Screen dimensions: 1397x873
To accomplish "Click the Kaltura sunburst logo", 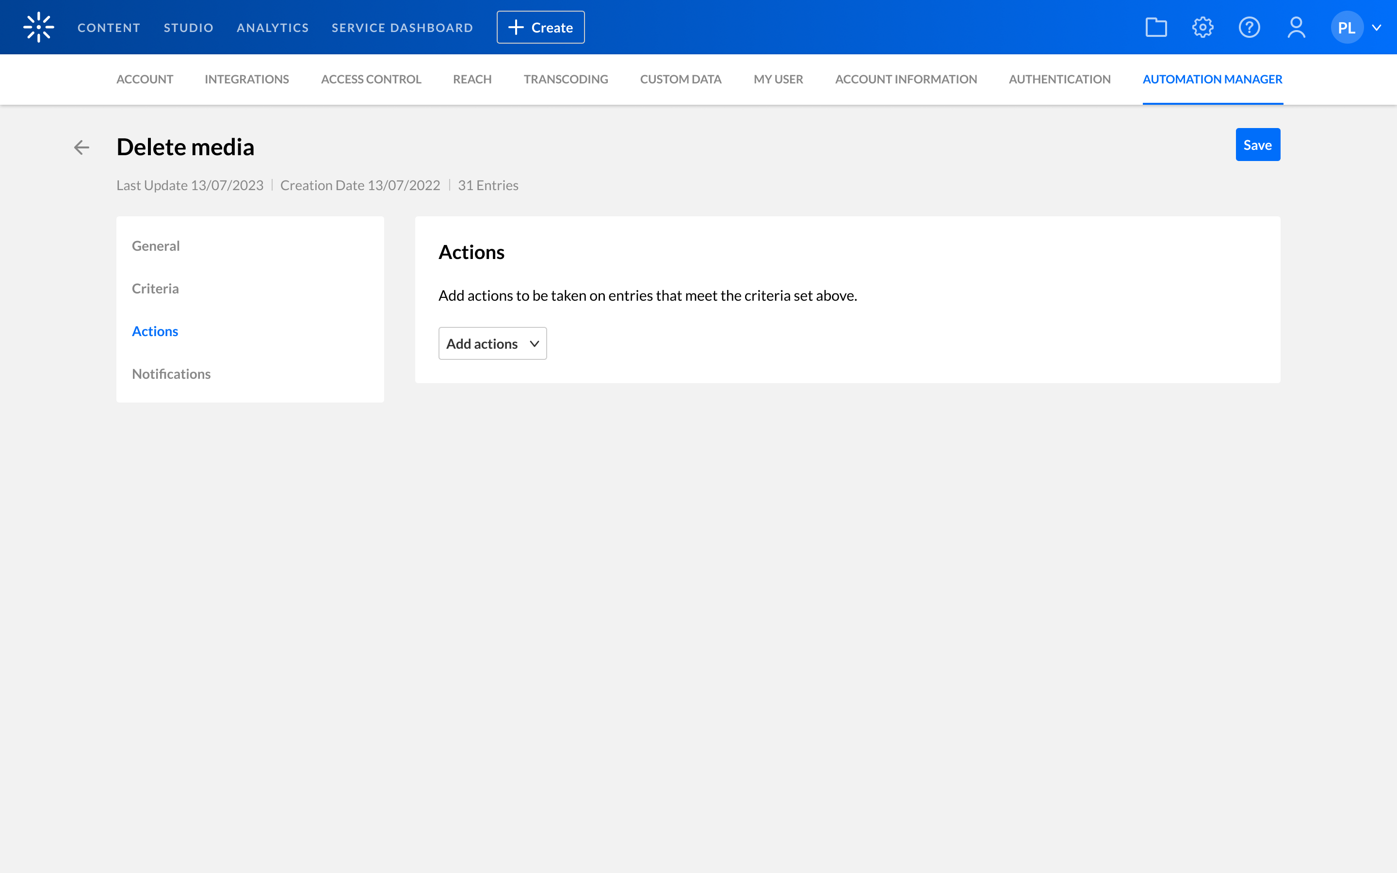I will (39, 27).
